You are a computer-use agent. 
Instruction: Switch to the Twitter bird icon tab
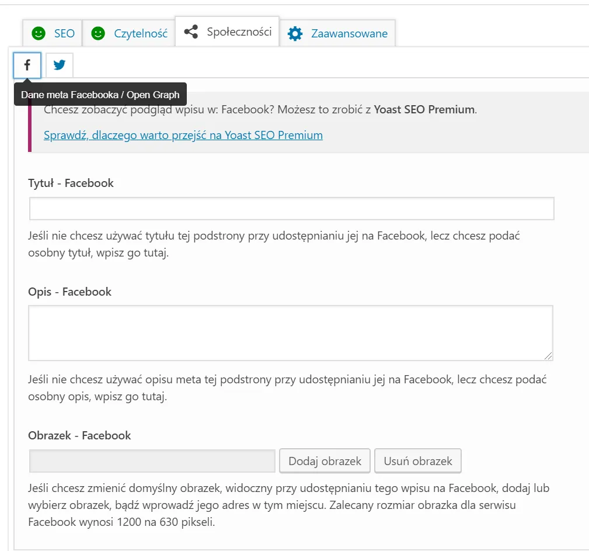coord(60,65)
